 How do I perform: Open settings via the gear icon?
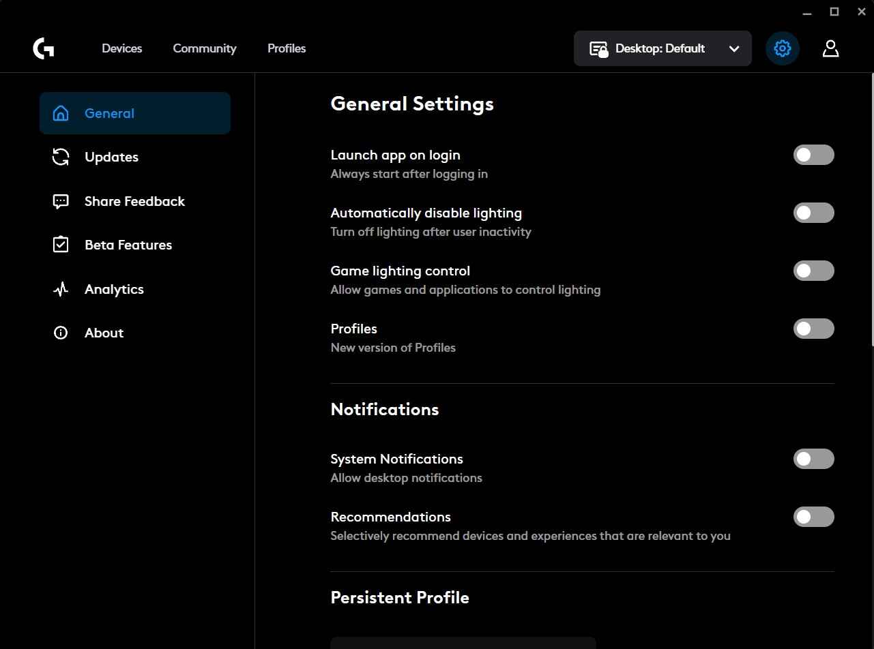[783, 48]
